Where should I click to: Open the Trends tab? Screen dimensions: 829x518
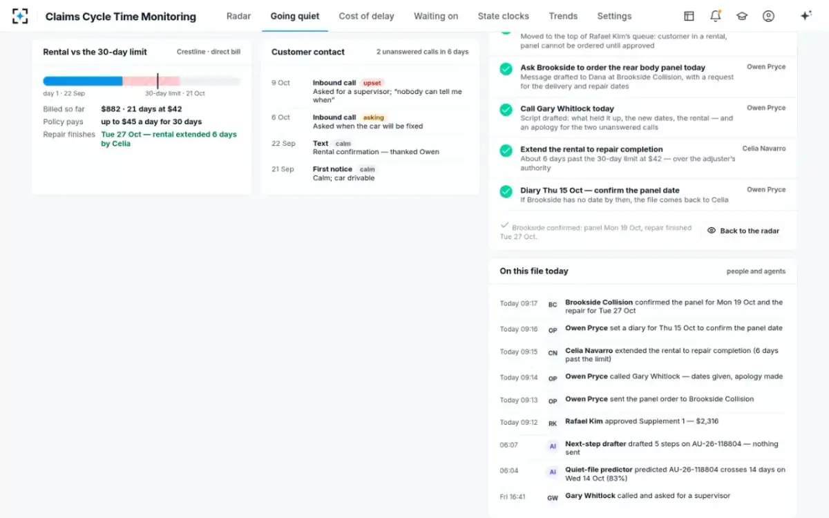pos(563,16)
